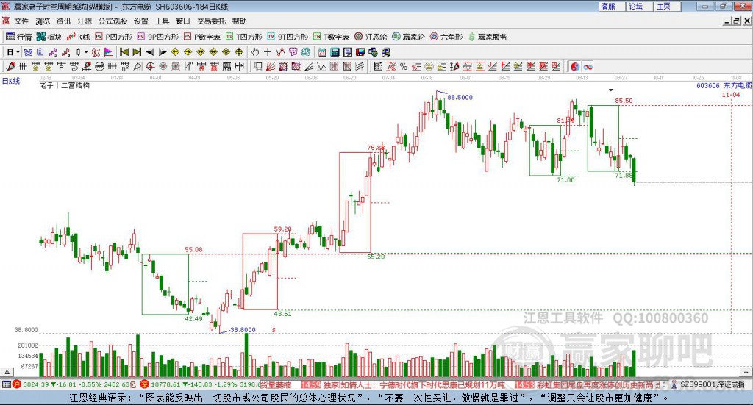
Task: Open the 工具 menu
Action: [x=163, y=21]
